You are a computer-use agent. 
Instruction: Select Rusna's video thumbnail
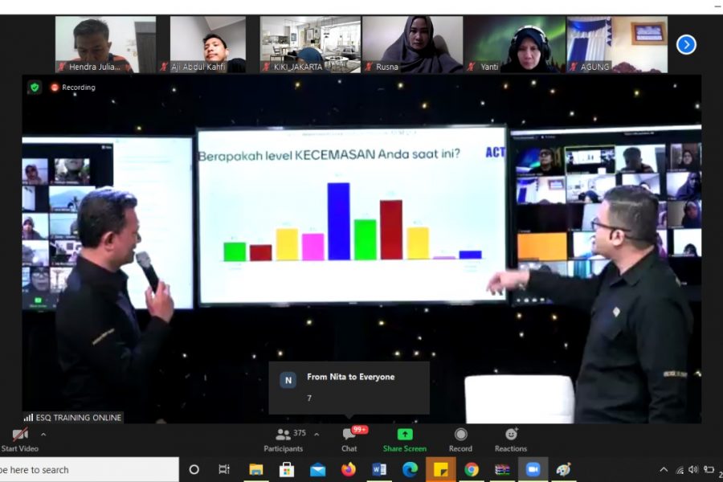click(411, 44)
